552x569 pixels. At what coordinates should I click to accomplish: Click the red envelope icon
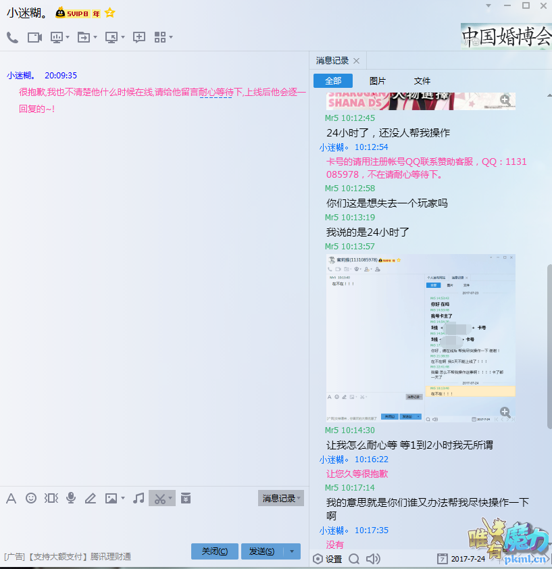185,498
